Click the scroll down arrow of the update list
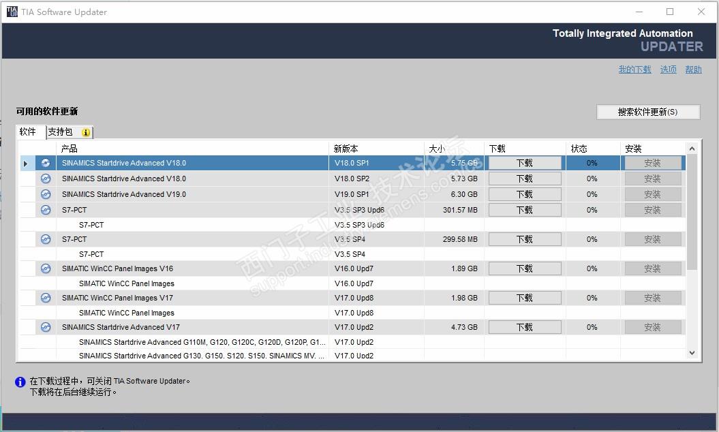The height and width of the screenshot is (432, 719). (692, 353)
